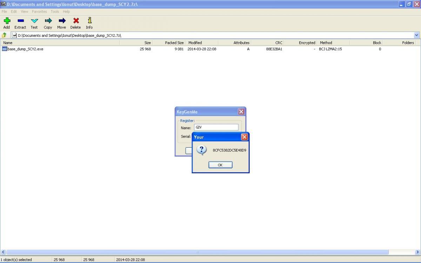
Task: Click the Name field containing GIV
Action: (216, 127)
